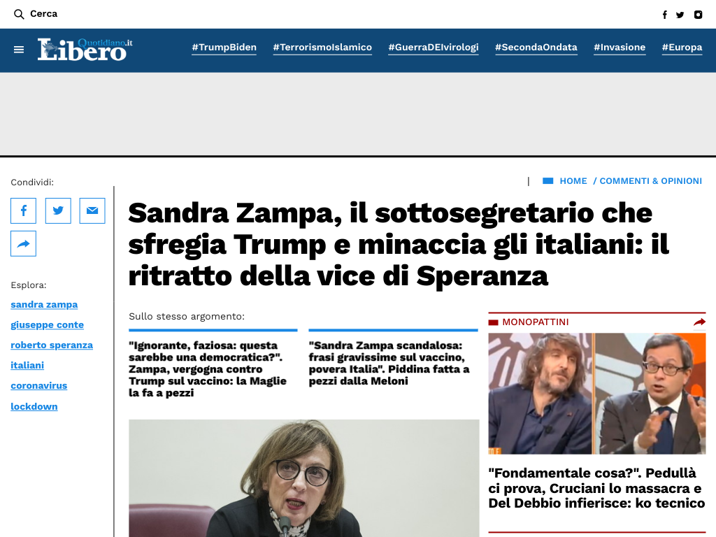Open Pedullà and Cruciani video thumbnail
716x537 pixels.
tap(597, 394)
